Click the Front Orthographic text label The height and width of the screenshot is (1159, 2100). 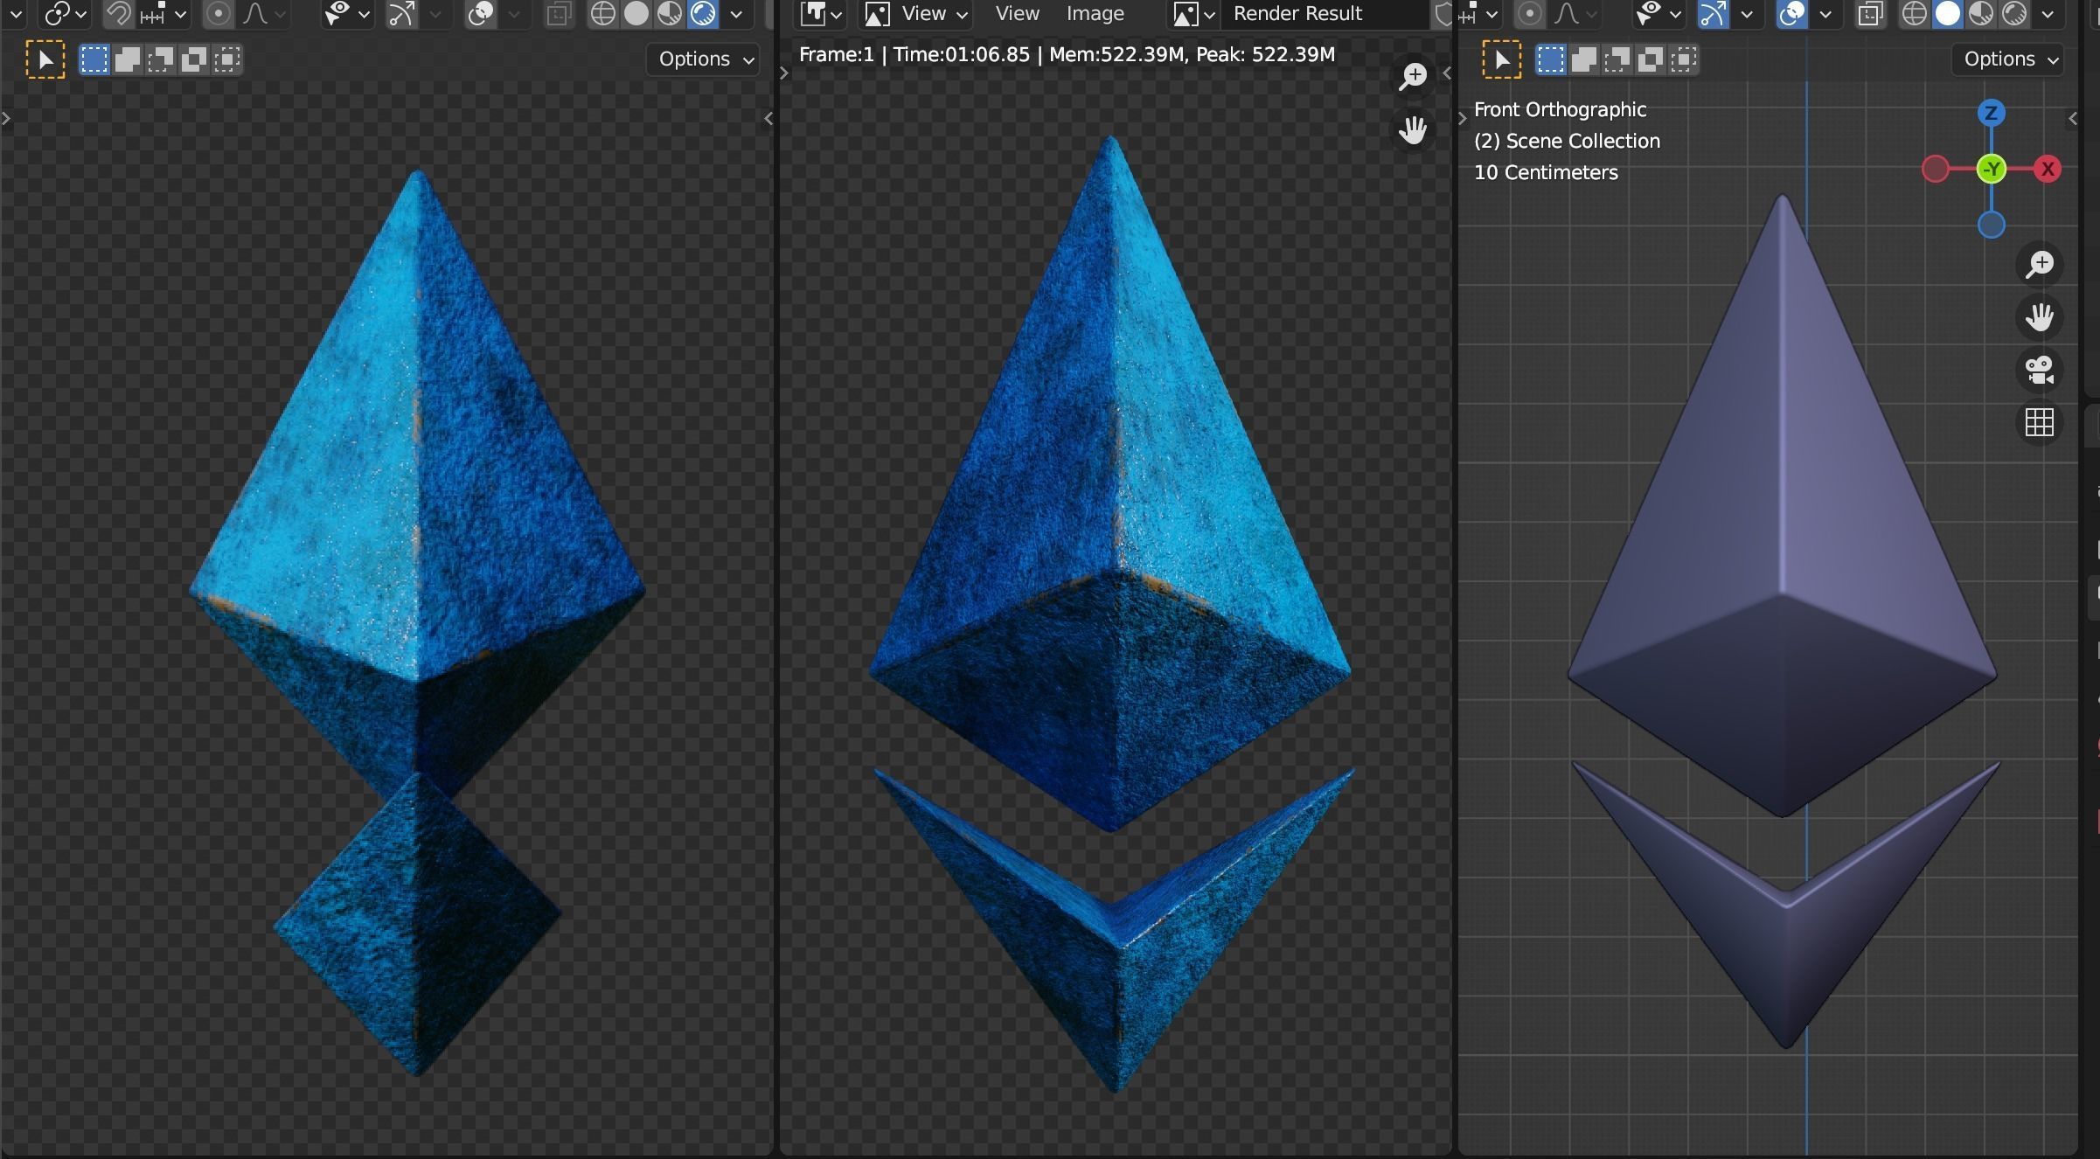(1560, 109)
